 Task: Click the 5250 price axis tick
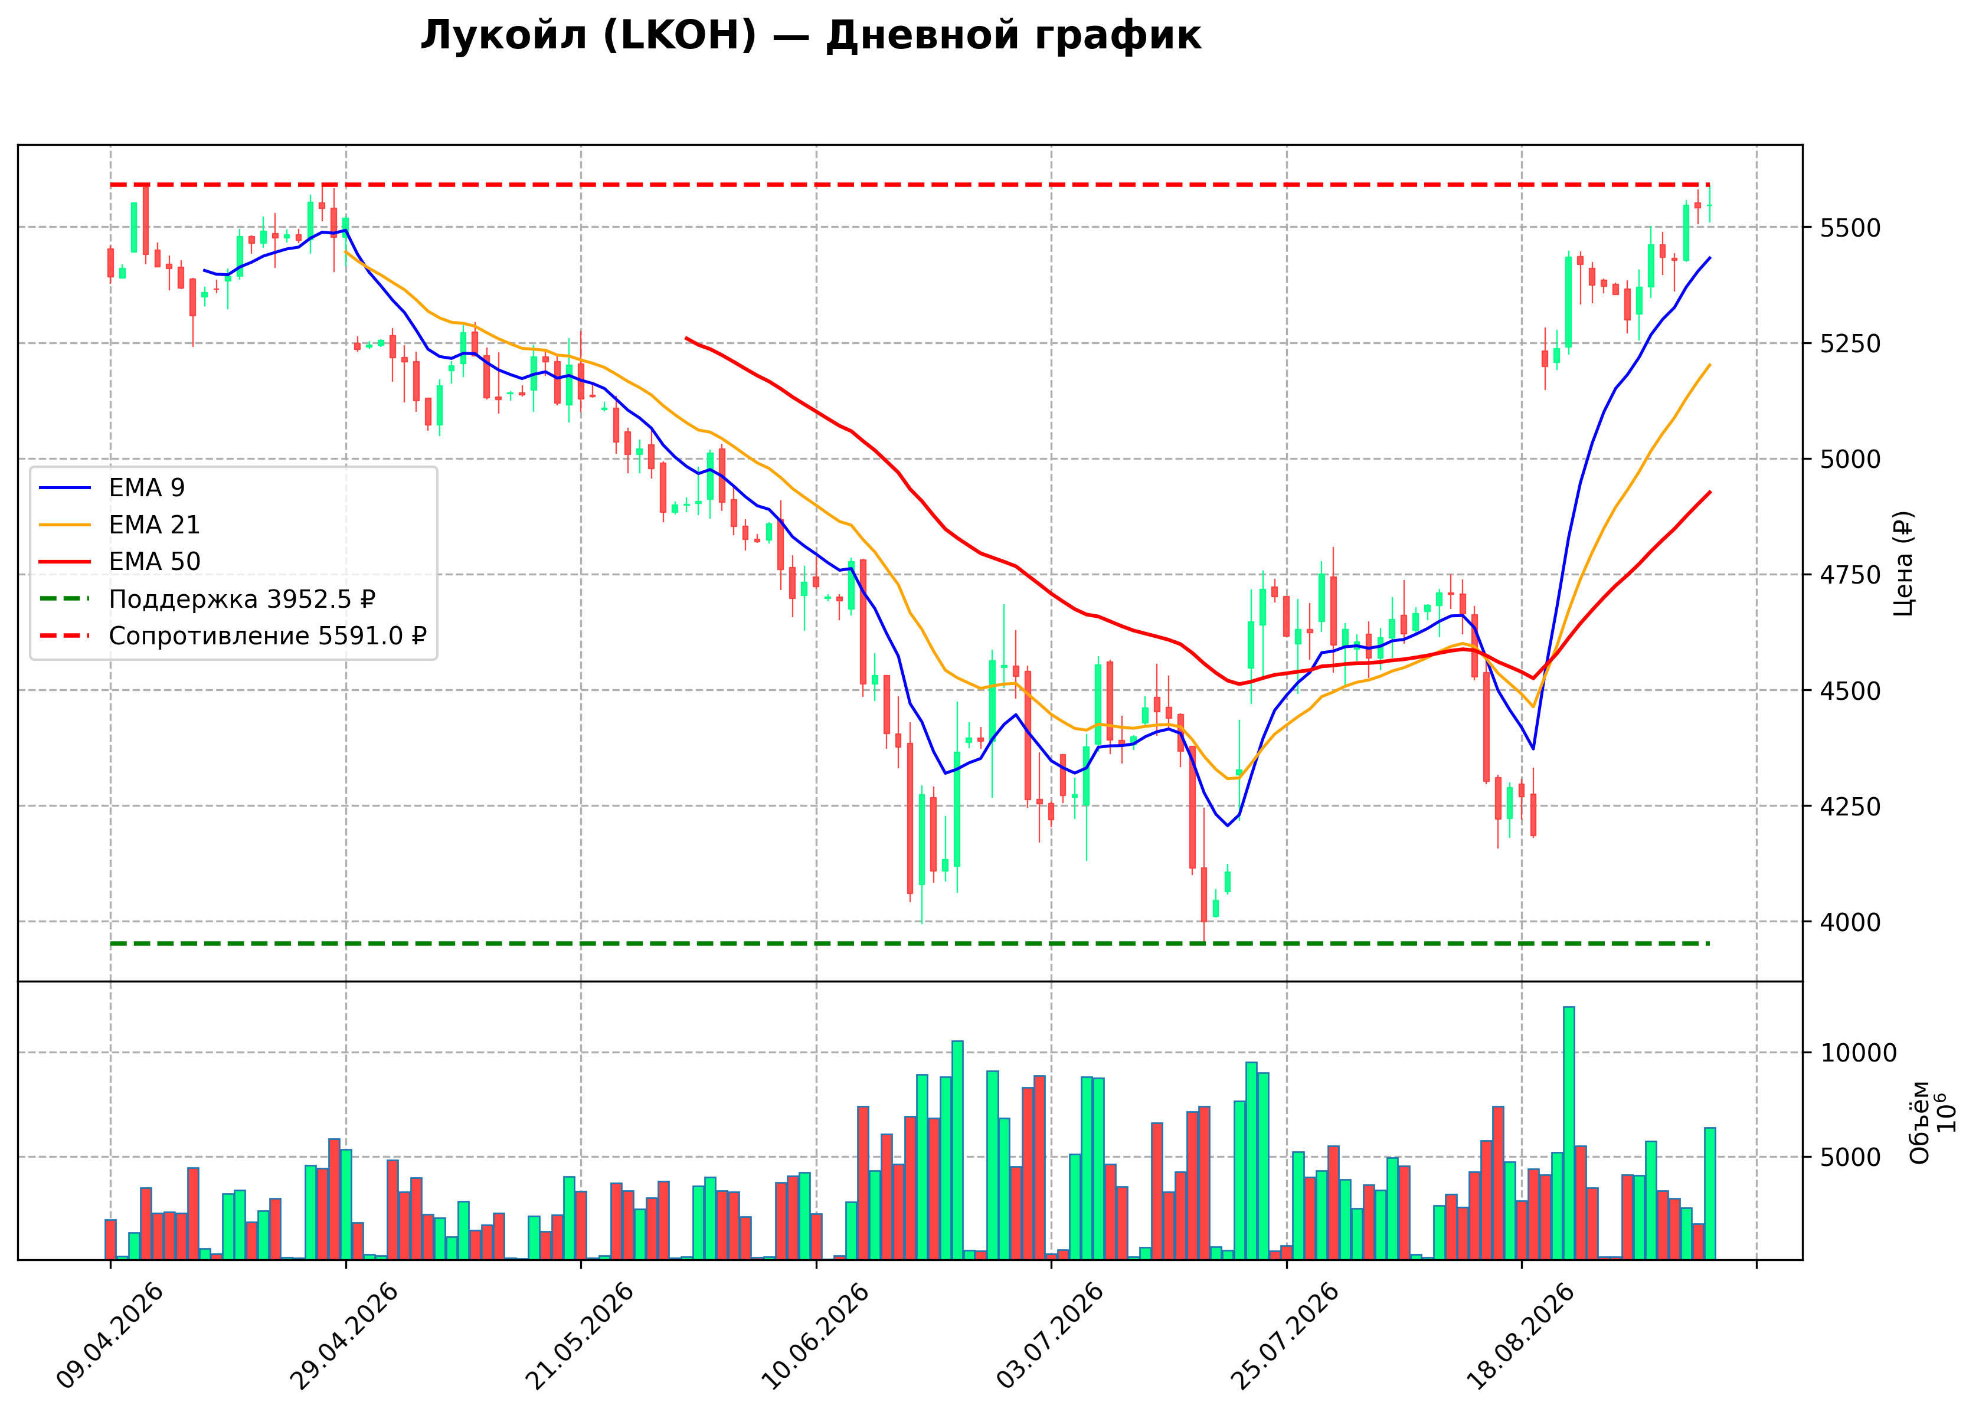1850,343
